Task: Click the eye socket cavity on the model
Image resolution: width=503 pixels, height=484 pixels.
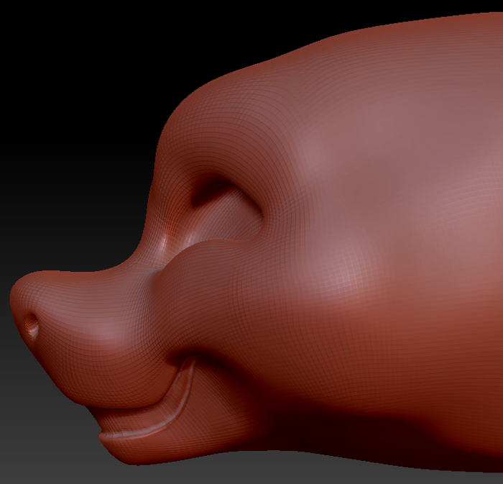Action: (227, 211)
